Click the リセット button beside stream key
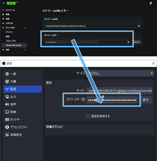The height and width of the screenshot is (161, 157). (137, 42)
